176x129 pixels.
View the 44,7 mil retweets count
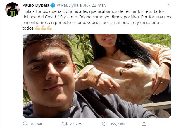pyautogui.click(x=77, y=124)
